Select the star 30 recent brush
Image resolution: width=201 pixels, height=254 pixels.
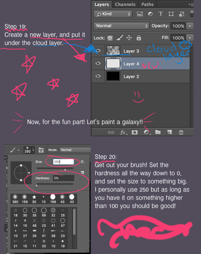34,199
